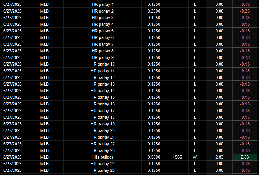Screen dimensions: 259x175
Task: Click the -0.25 profit cell
Action: (245, 11)
